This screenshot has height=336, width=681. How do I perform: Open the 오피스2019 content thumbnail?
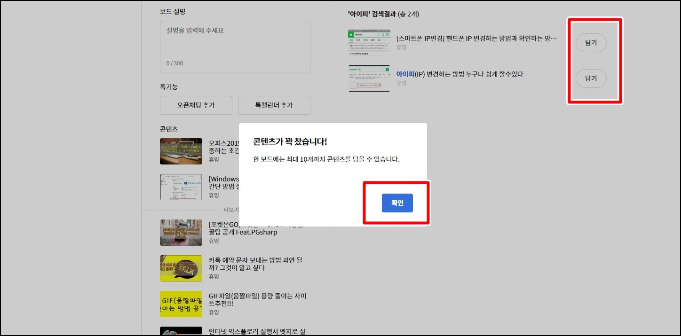point(181,151)
